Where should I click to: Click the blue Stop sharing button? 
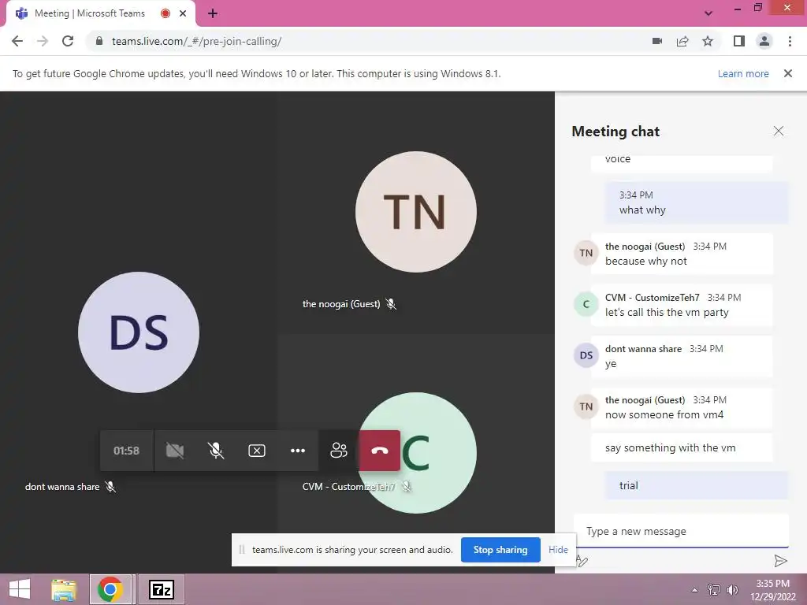tap(500, 550)
